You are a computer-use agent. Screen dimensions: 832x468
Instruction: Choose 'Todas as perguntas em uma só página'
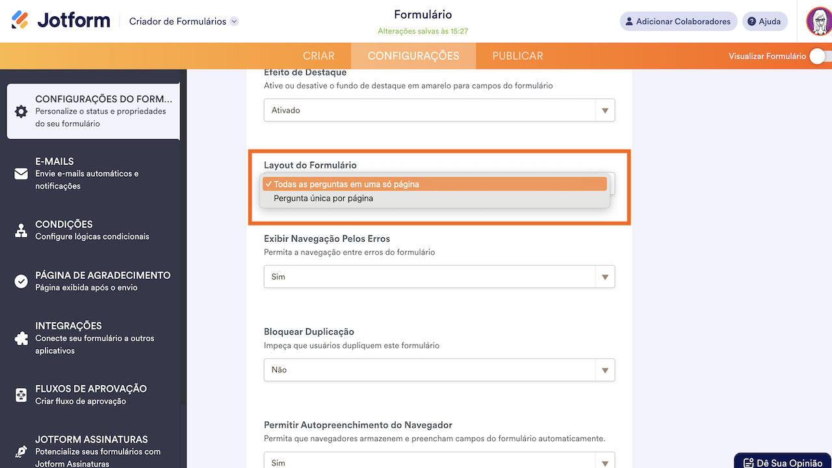[346, 185]
